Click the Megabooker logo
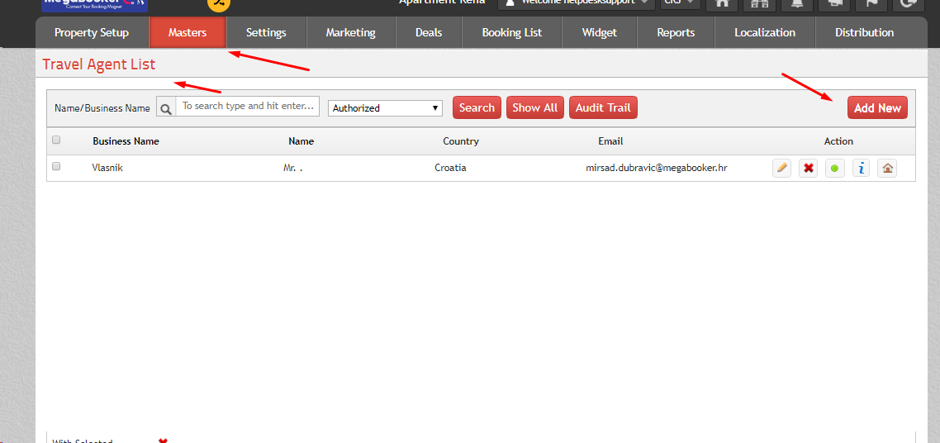 [x=95, y=5]
